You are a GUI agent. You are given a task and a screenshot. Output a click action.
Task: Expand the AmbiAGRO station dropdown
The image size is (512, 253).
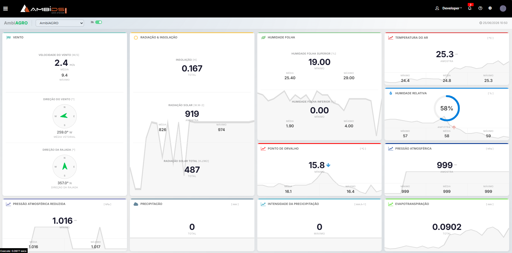click(x=60, y=23)
